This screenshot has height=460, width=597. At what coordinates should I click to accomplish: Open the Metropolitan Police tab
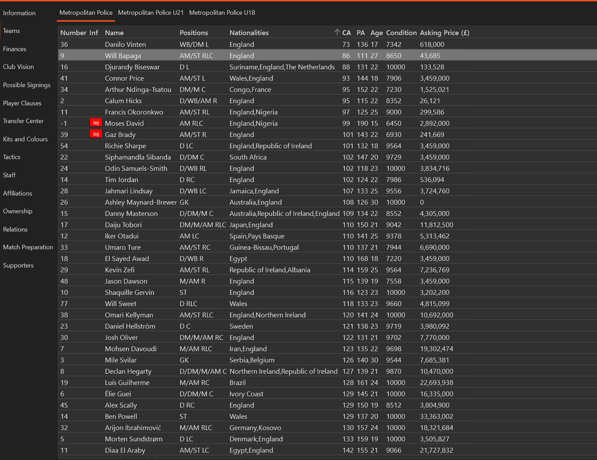pos(86,13)
